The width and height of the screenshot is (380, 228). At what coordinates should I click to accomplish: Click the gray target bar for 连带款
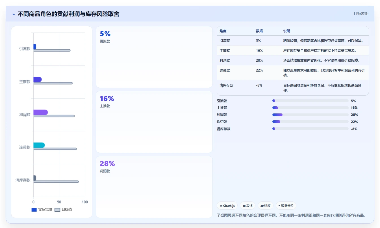tap(55, 149)
